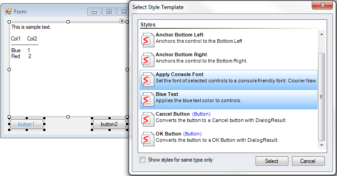Click the Anchor Bottom Left style icon

148,40
